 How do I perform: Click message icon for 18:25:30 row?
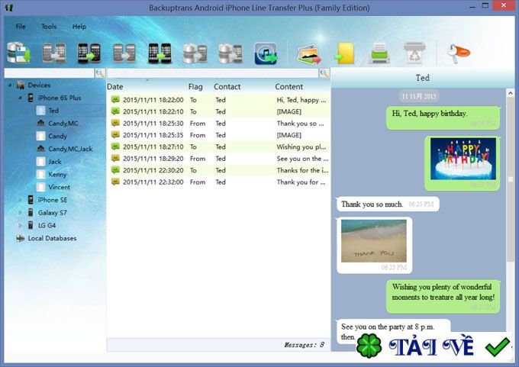[115, 123]
